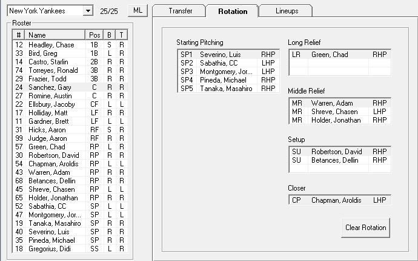The width and height of the screenshot is (418, 261).
Task: Sort roster by the Name column header
Action: pos(55,35)
